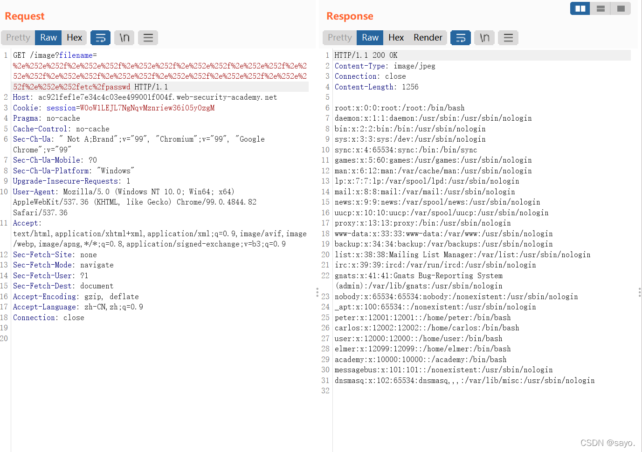Click the messagebus passwd entry line
The width and height of the screenshot is (642, 452).
[443, 370]
